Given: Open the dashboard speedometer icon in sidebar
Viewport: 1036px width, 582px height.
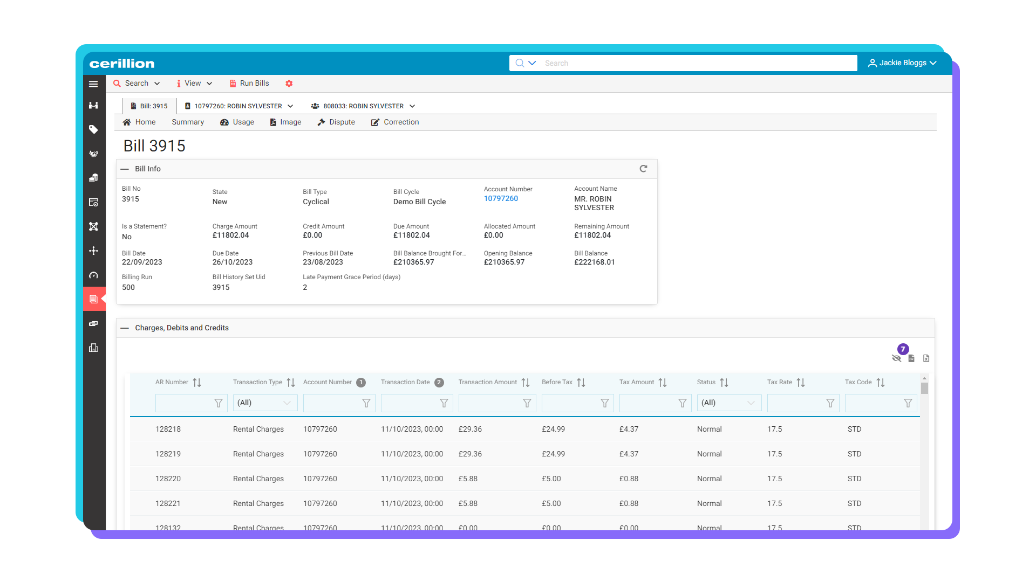Looking at the screenshot, I should pyautogui.click(x=93, y=275).
